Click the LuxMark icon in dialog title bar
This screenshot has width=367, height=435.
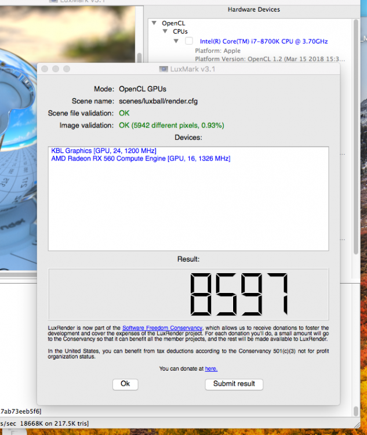163,69
